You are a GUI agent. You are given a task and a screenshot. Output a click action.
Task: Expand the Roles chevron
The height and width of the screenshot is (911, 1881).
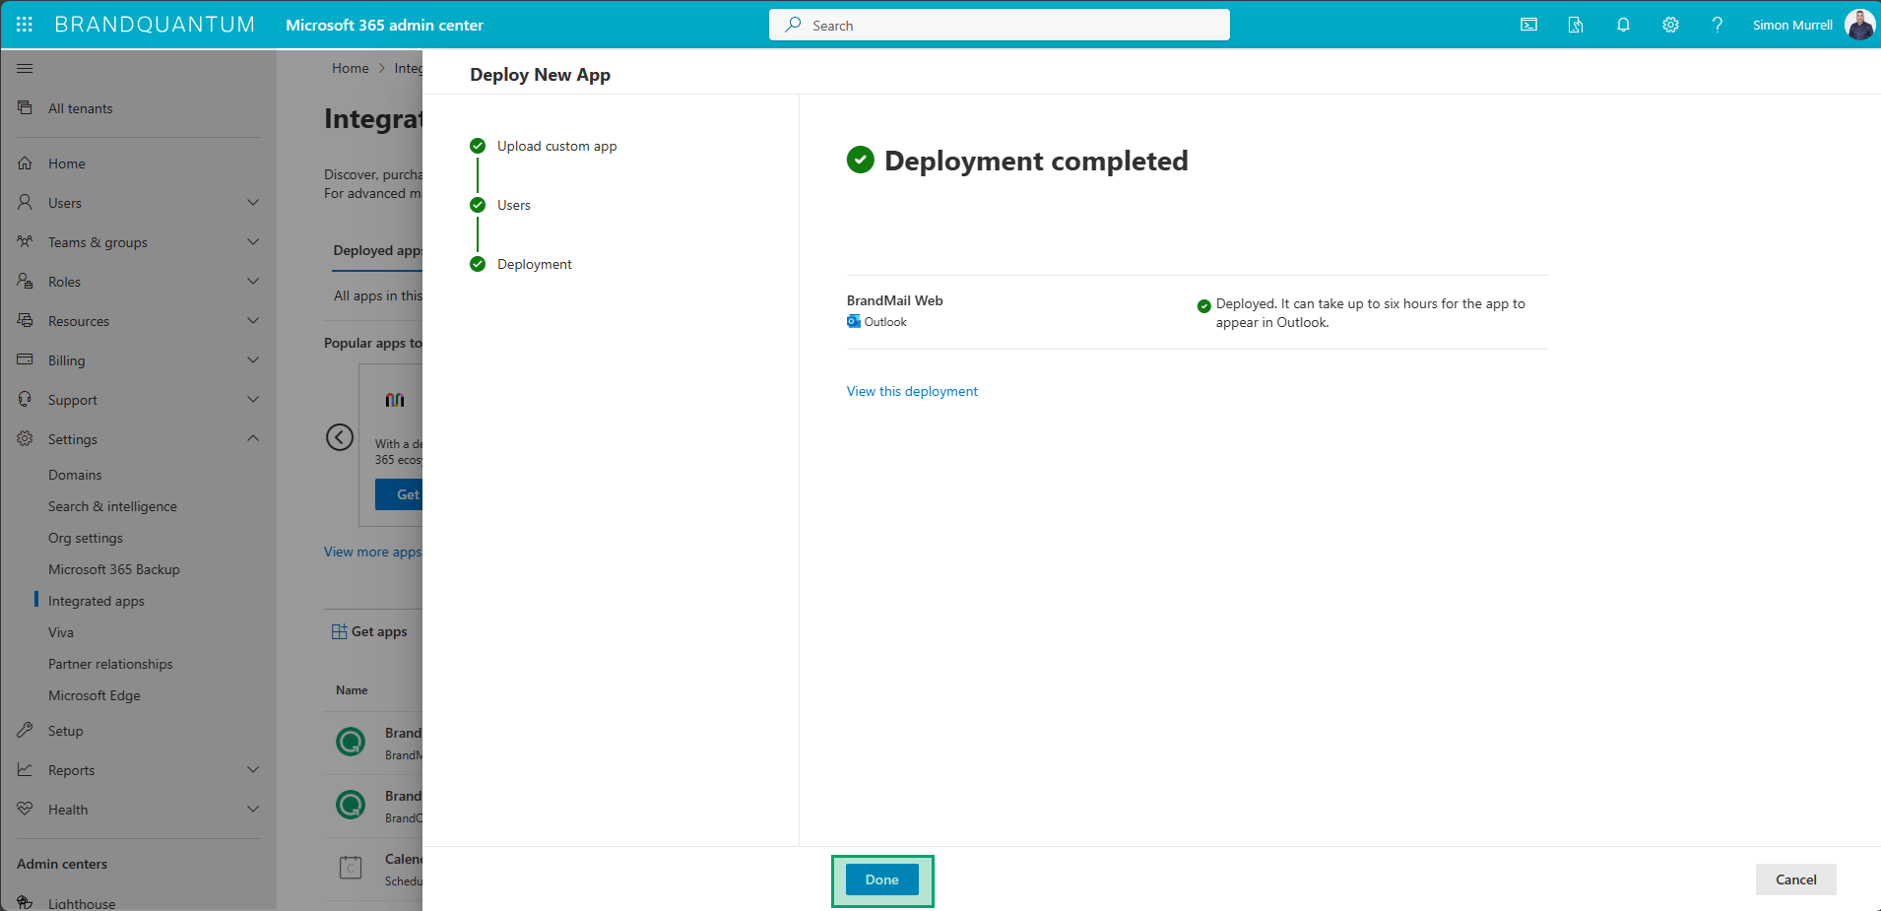(x=253, y=281)
